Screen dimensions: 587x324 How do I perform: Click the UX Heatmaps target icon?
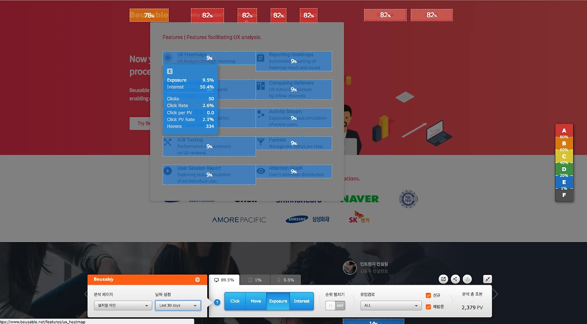pyautogui.click(x=168, y=58)
